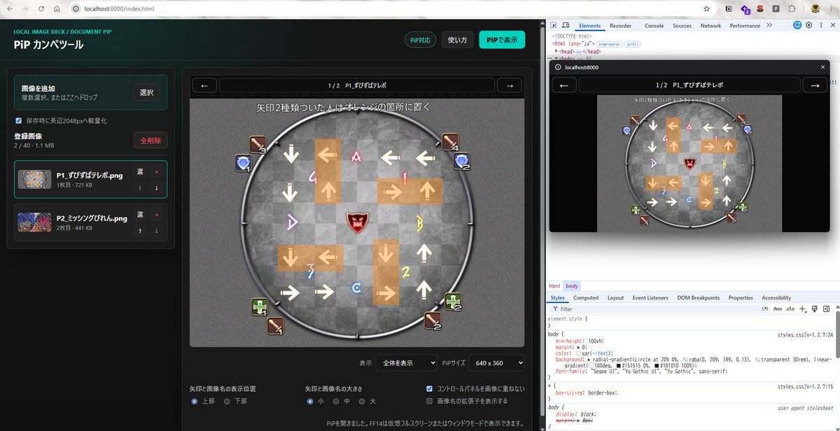Delete P1_ずびずばテレポ.png with its red x
Viewport: 840px width, 431px height.
pos(156,171)
